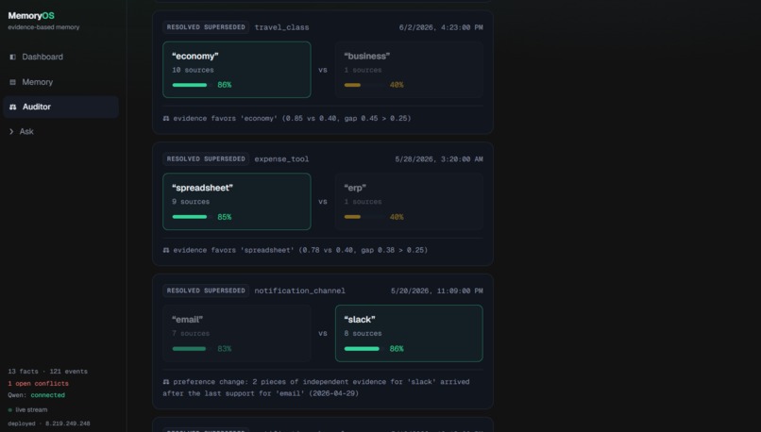Click the Auditor scales icon in sidebar
This screenshot has width=761, height=432.
click(12, 107)
